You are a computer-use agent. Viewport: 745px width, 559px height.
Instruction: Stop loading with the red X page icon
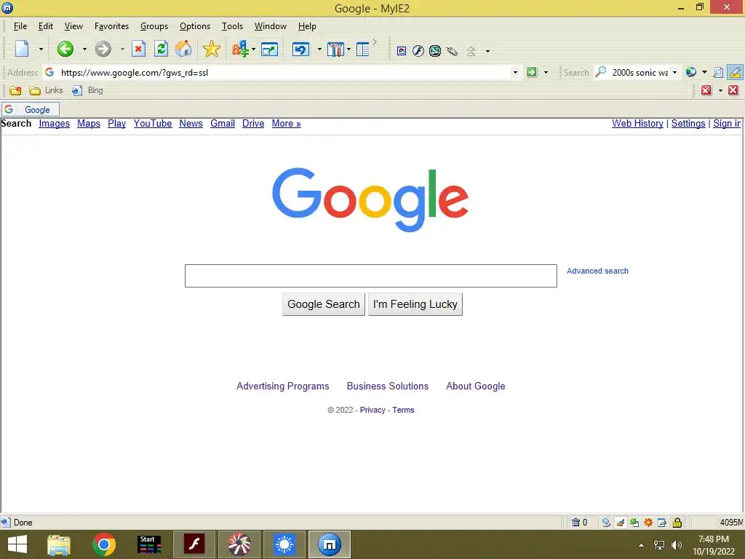click(138, 49)
